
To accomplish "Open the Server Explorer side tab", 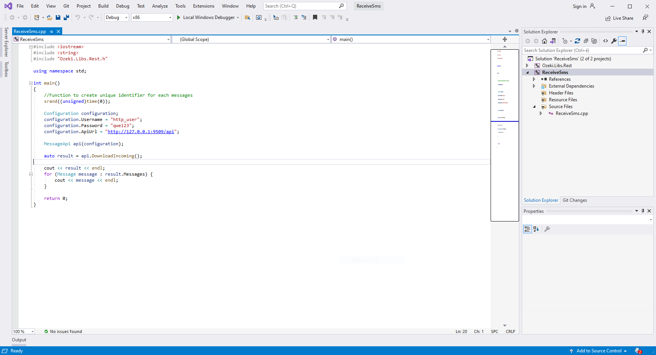I will tap(6, 42).
